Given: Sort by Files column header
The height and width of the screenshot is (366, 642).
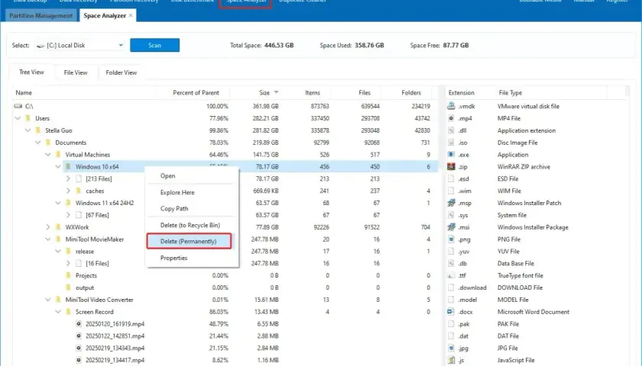Looking at the screenshot, I should pos(365,93).
